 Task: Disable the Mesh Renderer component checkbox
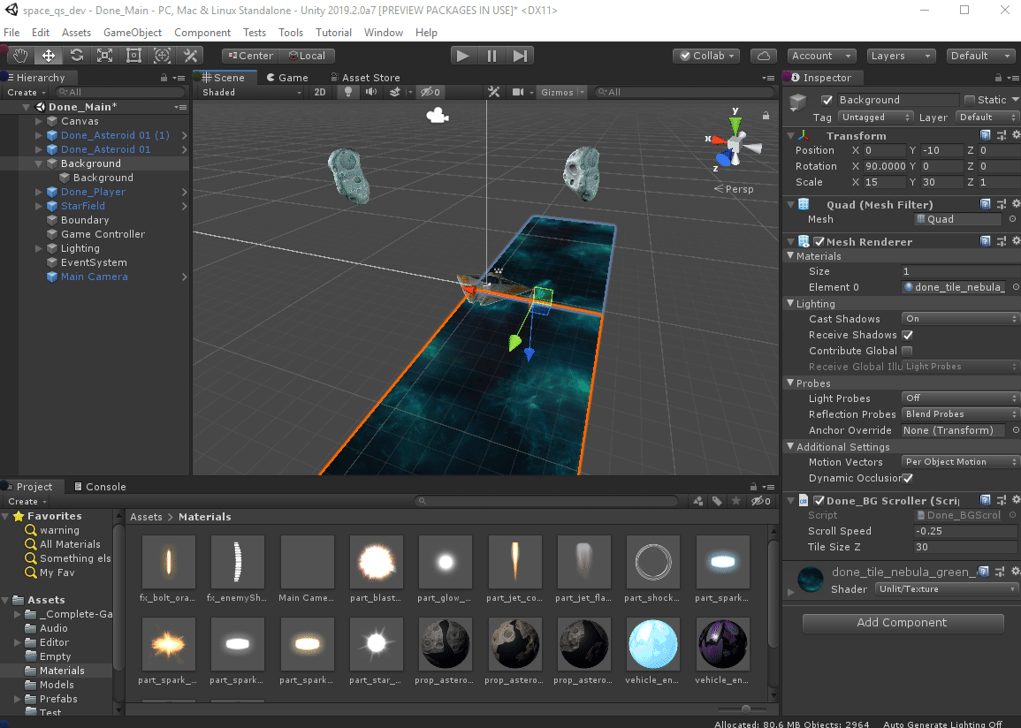[x=819, y=242]
